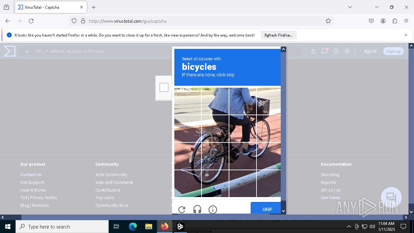
Task: Open VirusTotal help question icon
Action: [336, 51]
